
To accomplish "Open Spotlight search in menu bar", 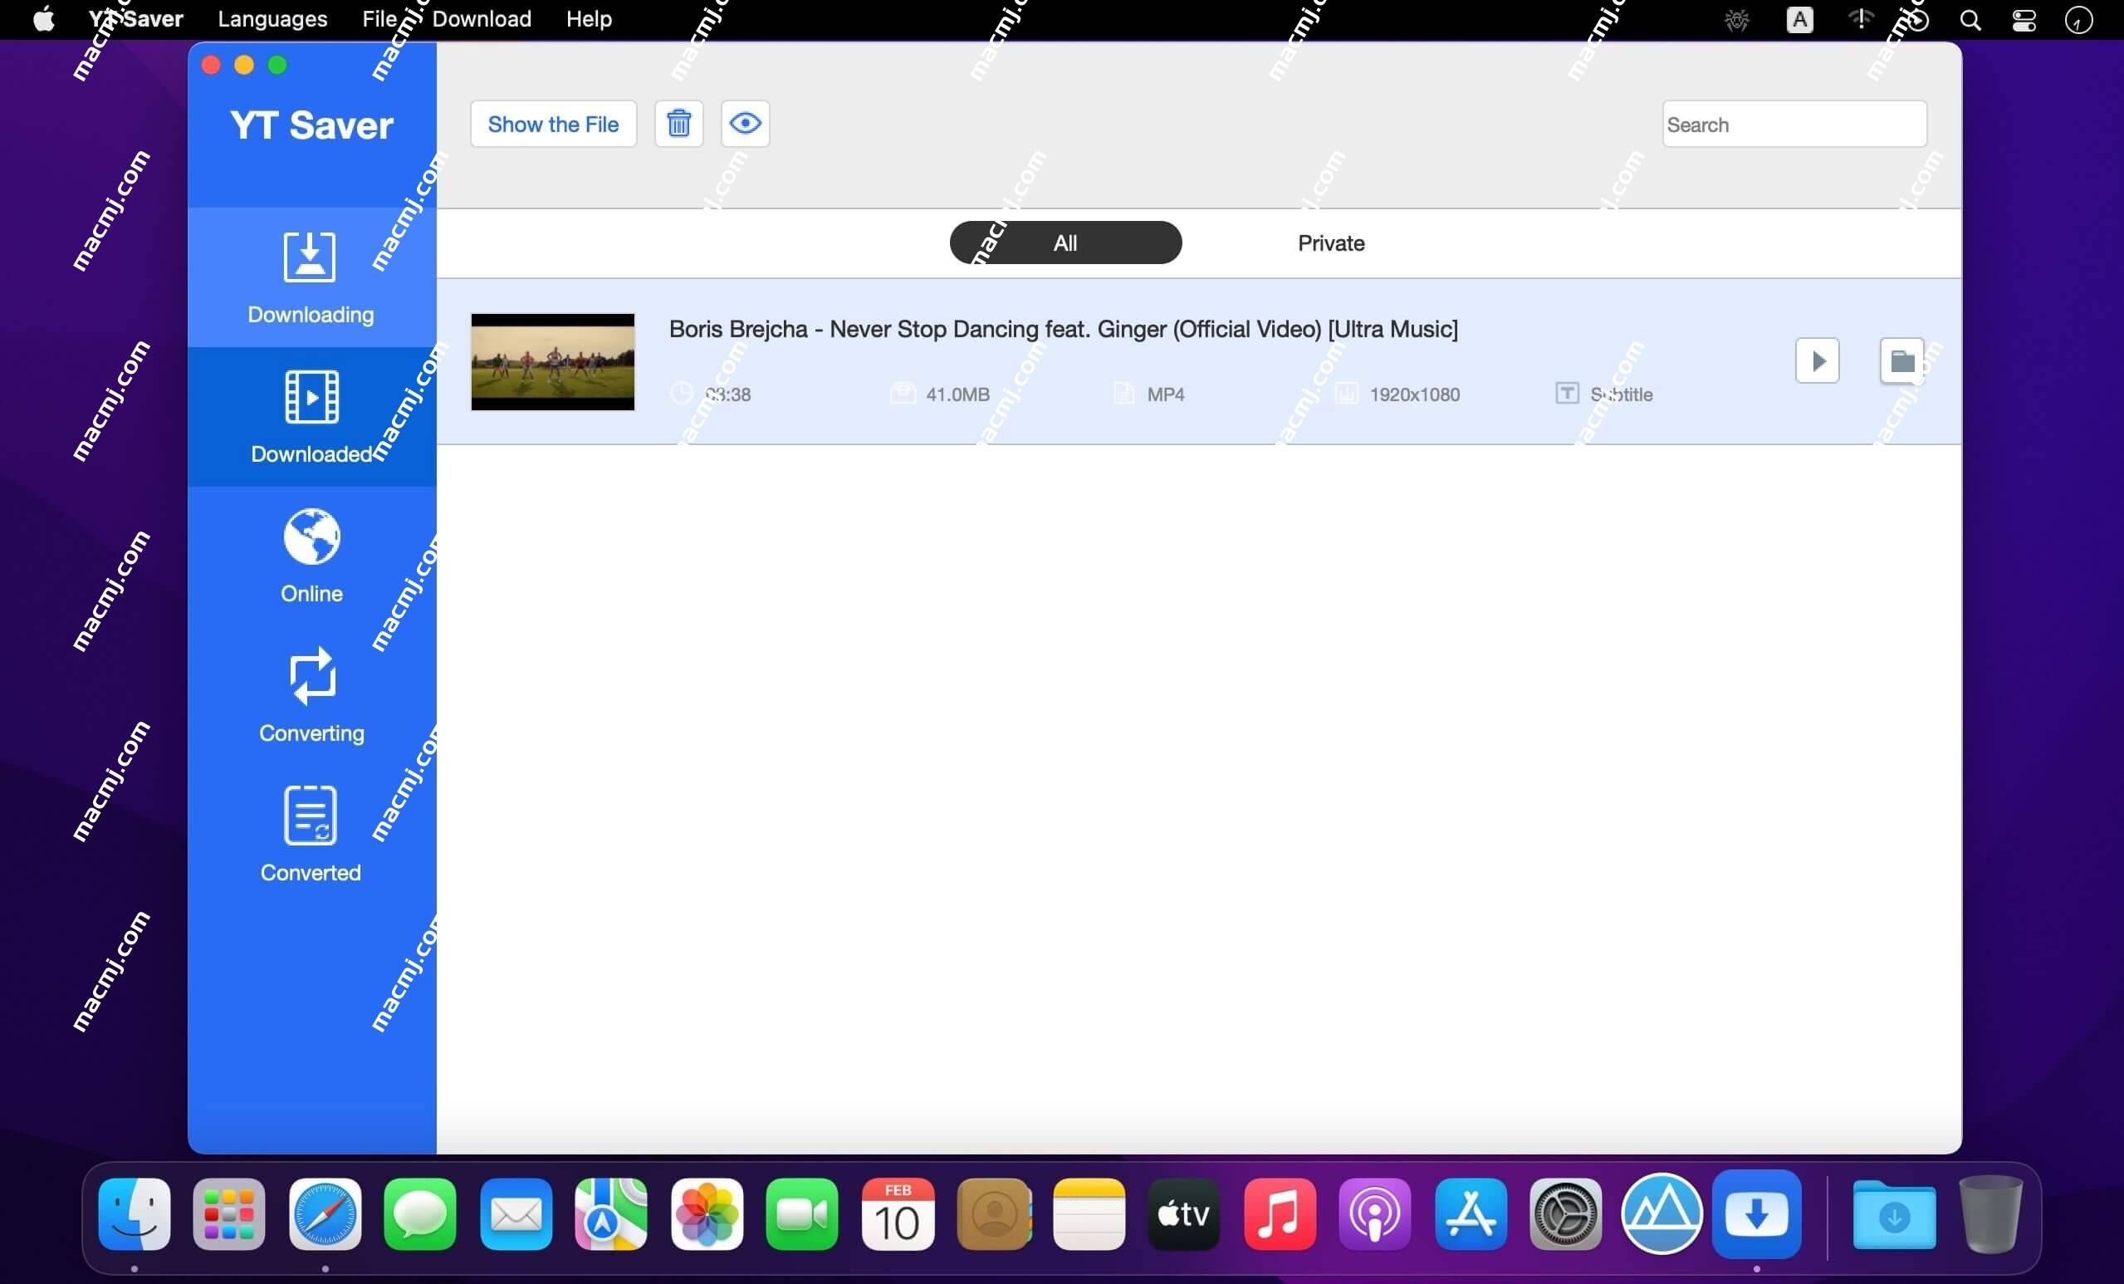I will click(x=1970, y=20).
